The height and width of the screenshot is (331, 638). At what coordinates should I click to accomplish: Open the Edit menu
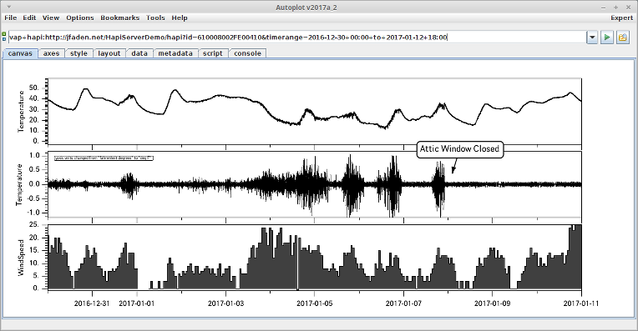pos(29,18)
